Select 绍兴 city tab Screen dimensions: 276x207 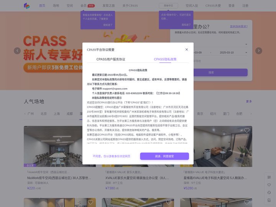pos(213,114)
